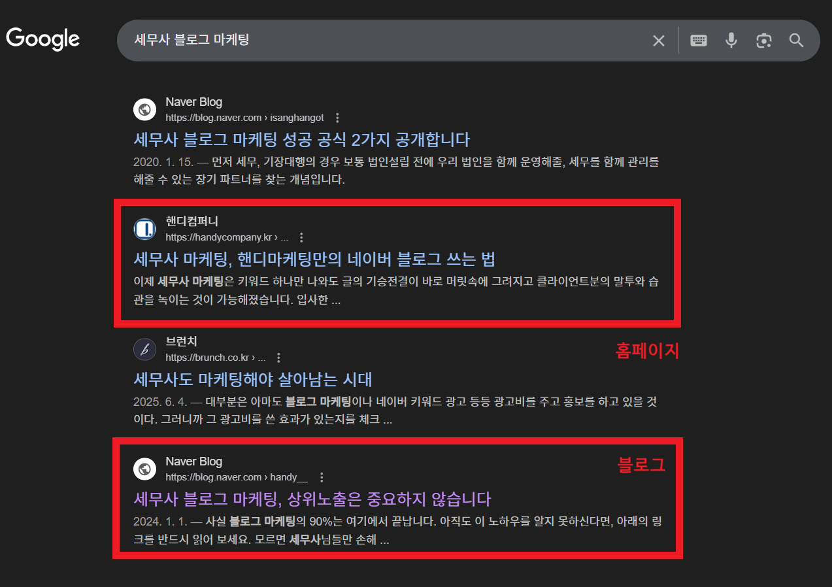
Task: Open more options beside handycompany.kr URL
Action: pyautogui.click(x=301, y=237)
